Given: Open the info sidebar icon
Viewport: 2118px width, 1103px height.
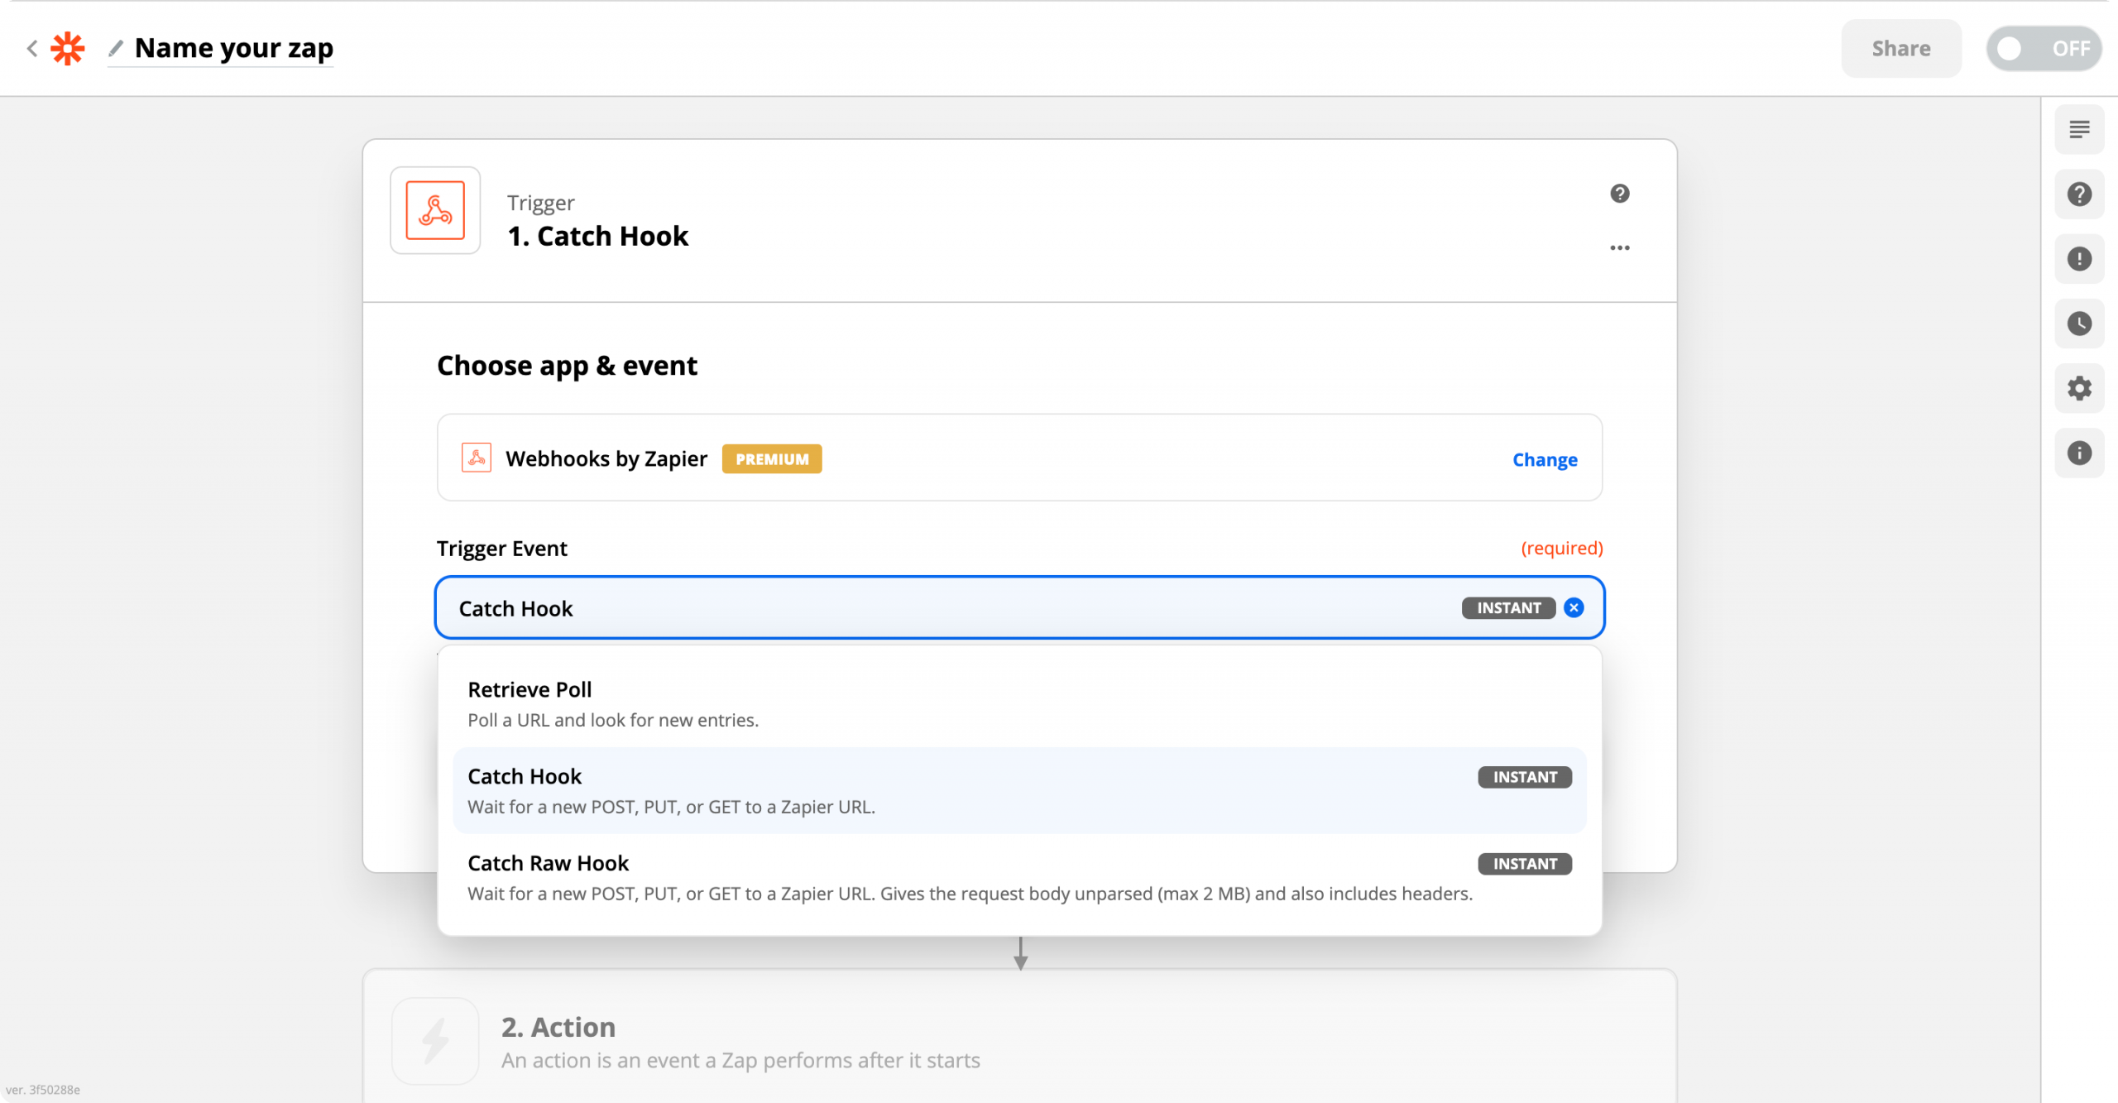Looking at the screenshot, I should 2079,453.
